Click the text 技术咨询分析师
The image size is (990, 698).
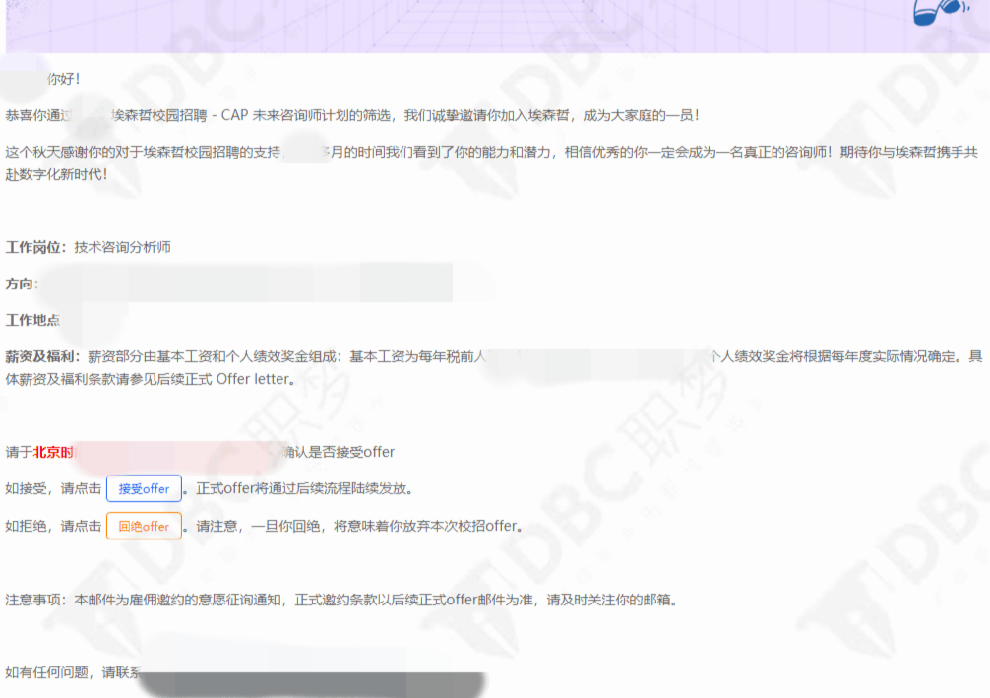point(122,248)
